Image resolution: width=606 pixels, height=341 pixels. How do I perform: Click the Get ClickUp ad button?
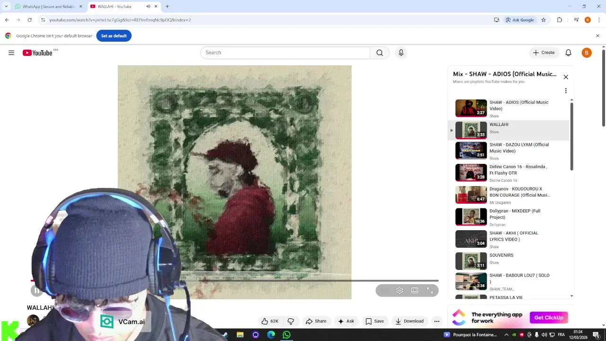(549, 318)
